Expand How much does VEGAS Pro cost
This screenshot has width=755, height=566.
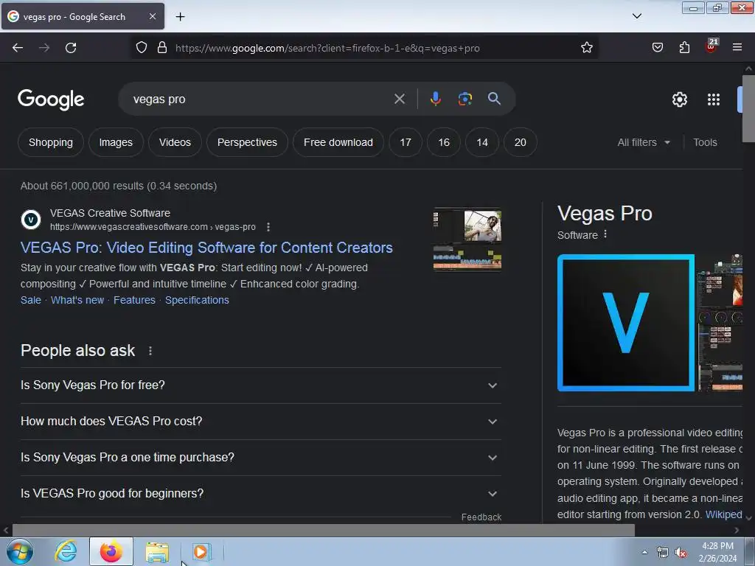[x=260, y=422]
